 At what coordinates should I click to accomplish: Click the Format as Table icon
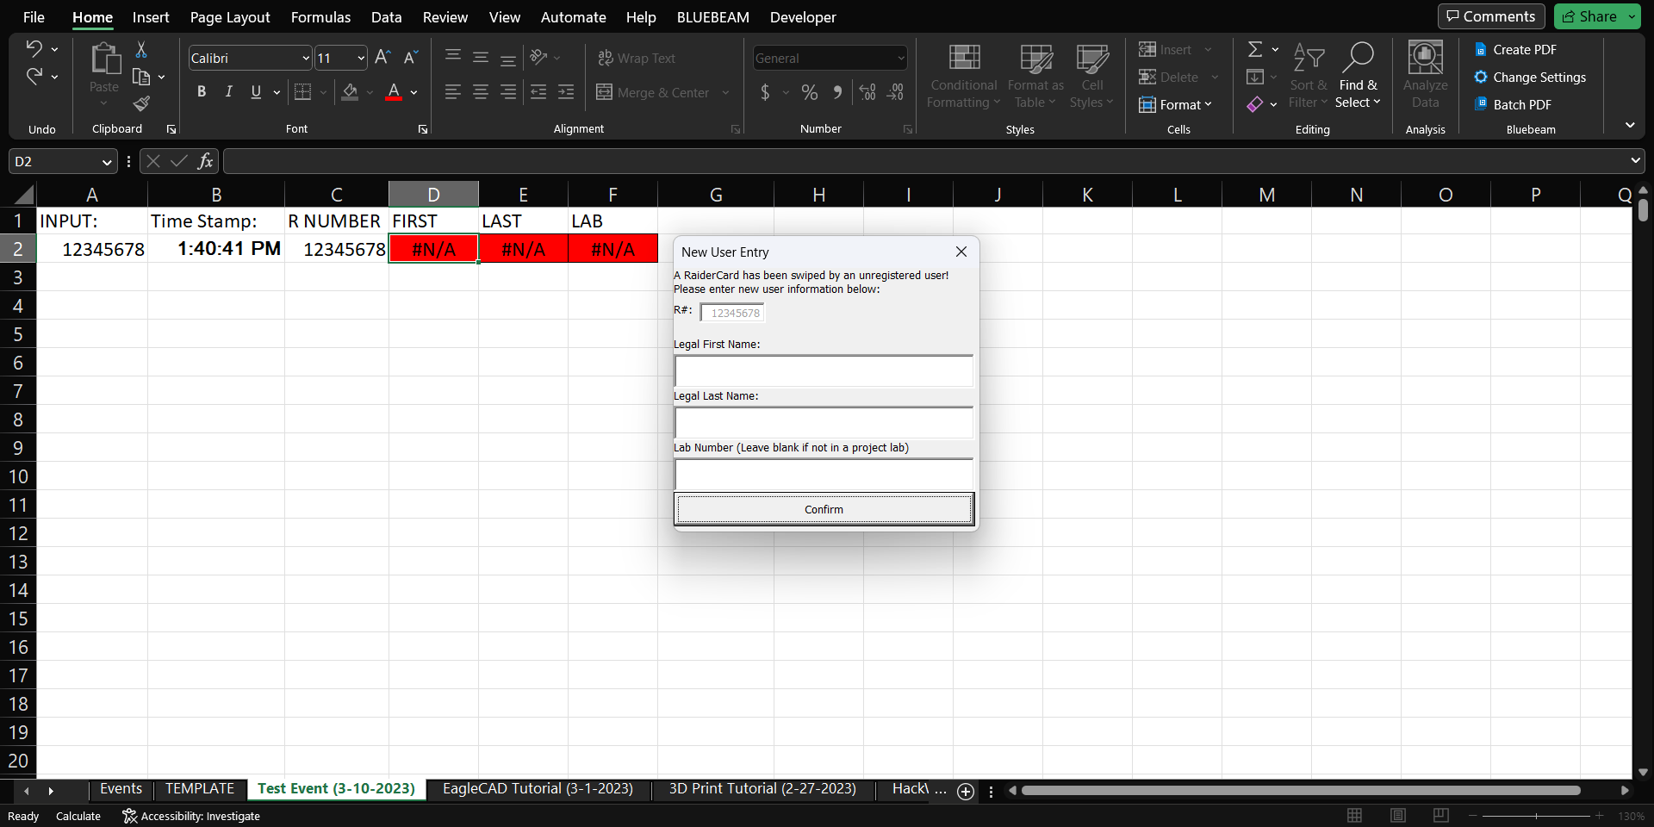[x=1035, y=76]
